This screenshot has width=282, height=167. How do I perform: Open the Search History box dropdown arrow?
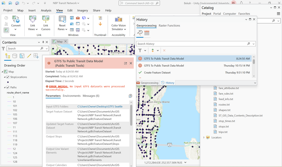point(253,44)
